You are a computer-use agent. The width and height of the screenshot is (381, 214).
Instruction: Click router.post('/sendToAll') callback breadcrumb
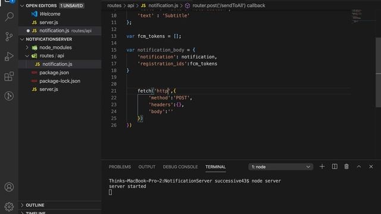coord(229,5)
